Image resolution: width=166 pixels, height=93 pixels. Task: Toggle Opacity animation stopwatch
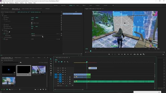(4, 34)
